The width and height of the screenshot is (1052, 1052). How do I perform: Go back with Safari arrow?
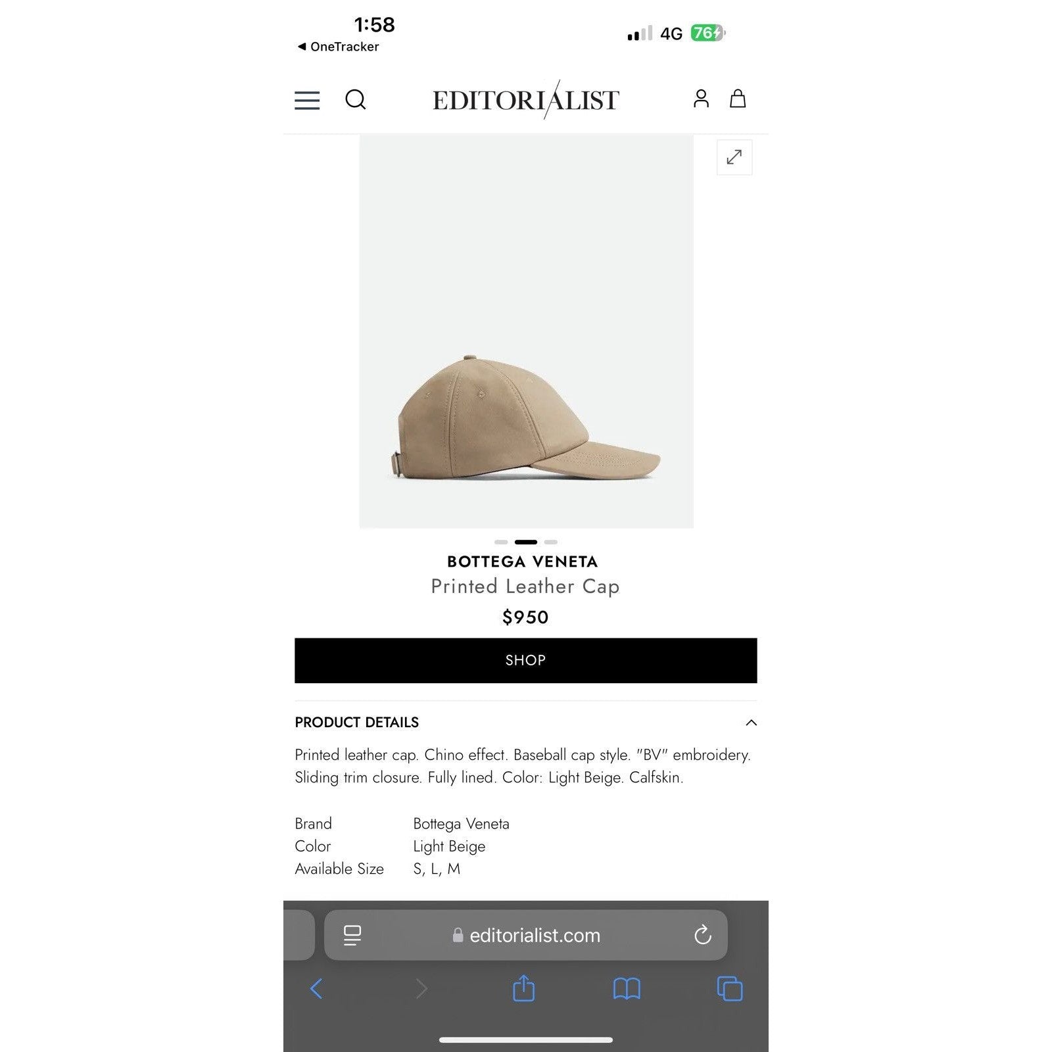(x=316, y=988)
